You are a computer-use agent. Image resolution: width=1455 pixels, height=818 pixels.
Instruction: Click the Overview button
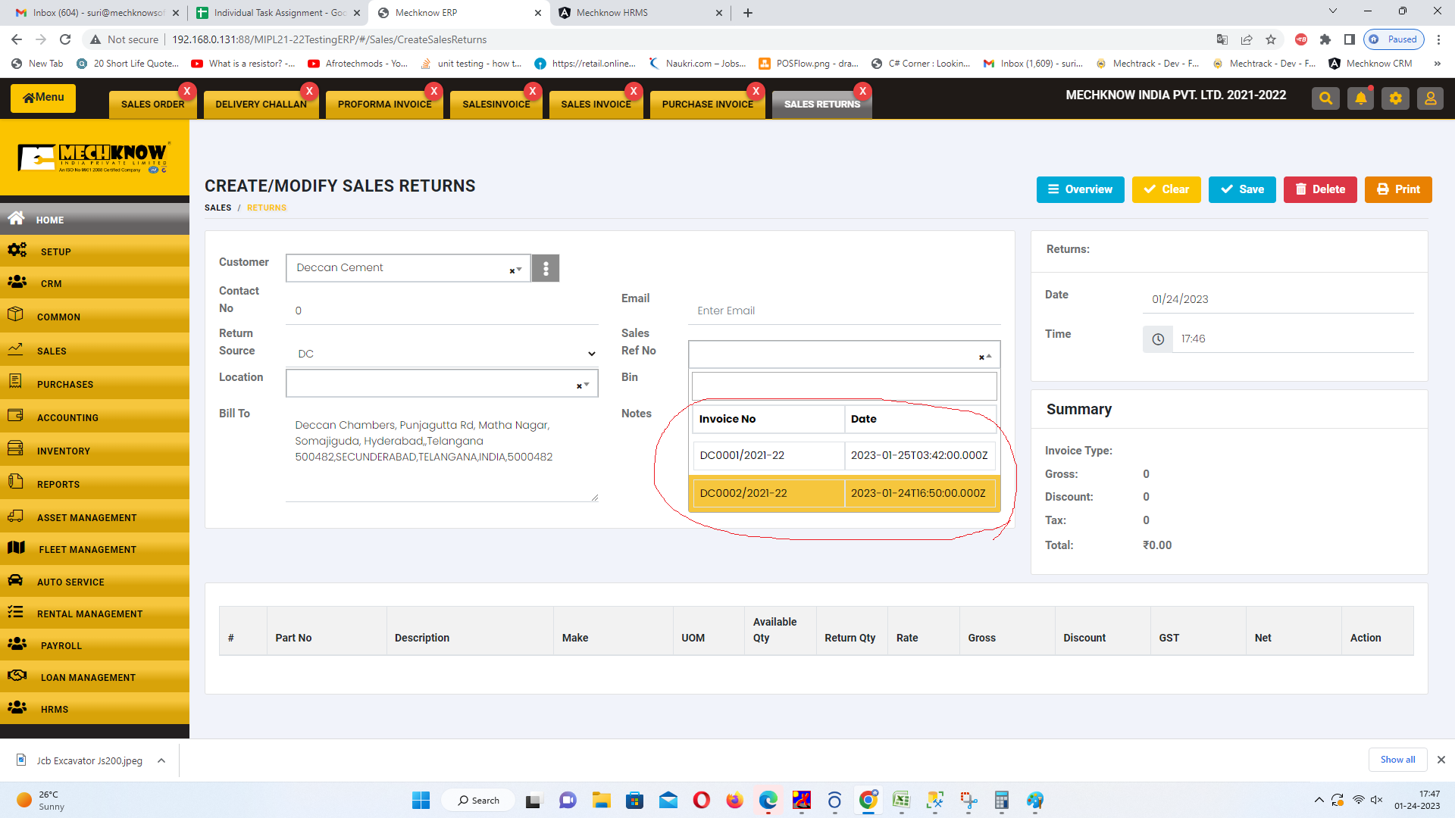[1080, 189]
